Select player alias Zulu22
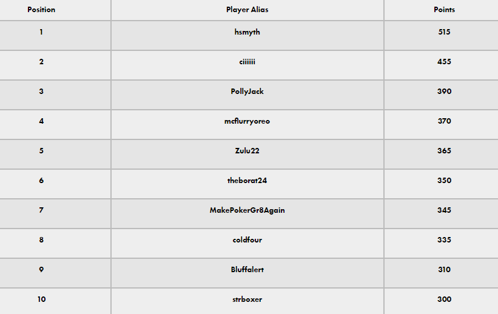This screenshot has width=498, height=314. click(247, 151)
